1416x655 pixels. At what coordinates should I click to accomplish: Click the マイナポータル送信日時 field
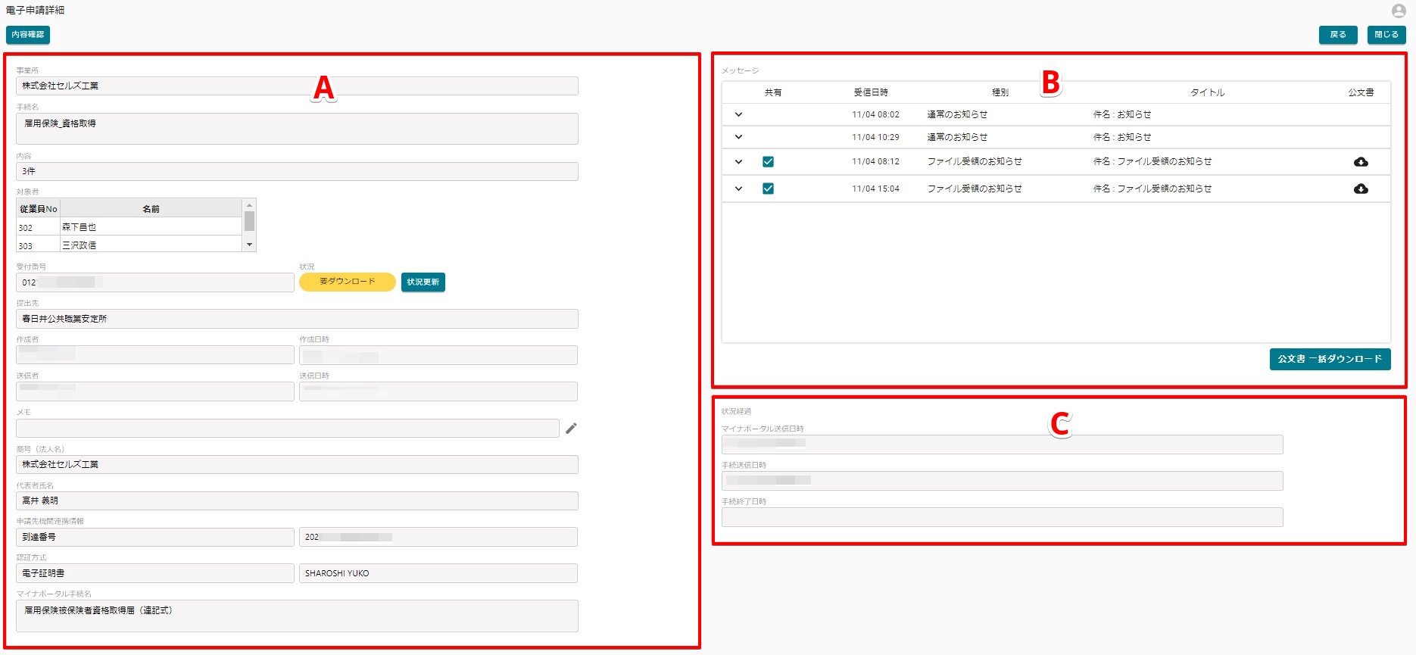pos(1003,444)
